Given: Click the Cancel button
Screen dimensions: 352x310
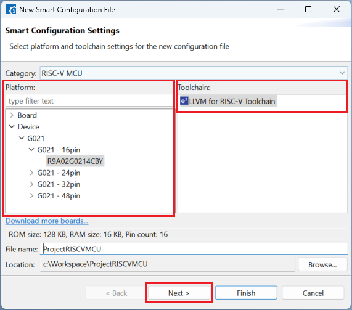Looking at the screenshot, I should click(313, 293).
